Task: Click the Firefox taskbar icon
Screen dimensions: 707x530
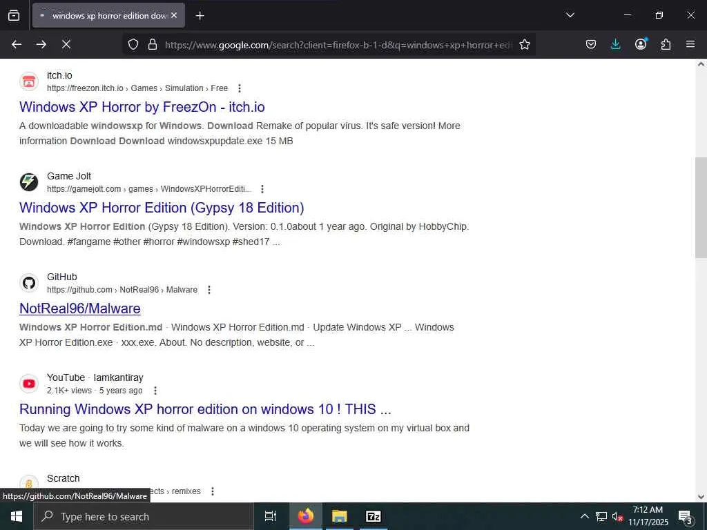Action: tap(306, 516)
